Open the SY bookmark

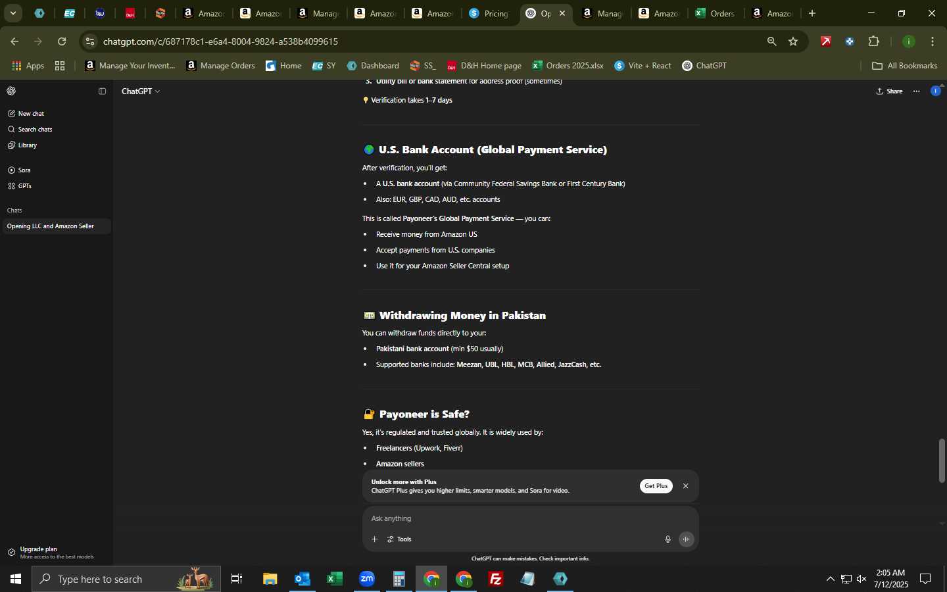tap(324, 66)
